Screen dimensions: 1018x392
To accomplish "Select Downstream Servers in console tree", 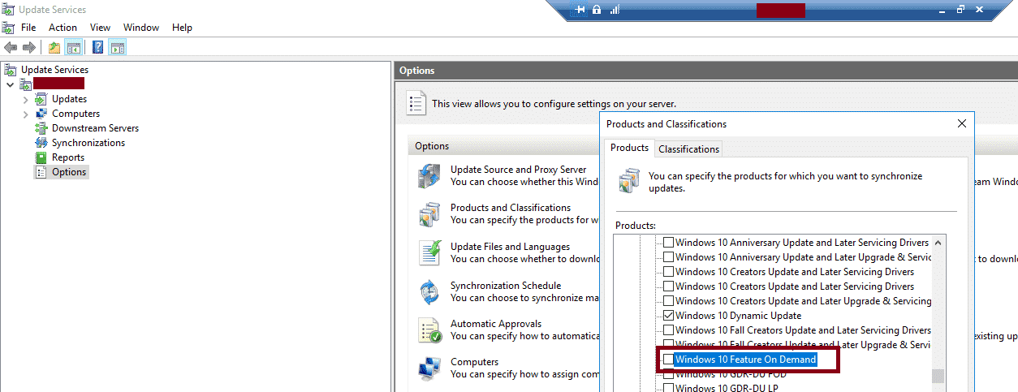I will (95, 128).
